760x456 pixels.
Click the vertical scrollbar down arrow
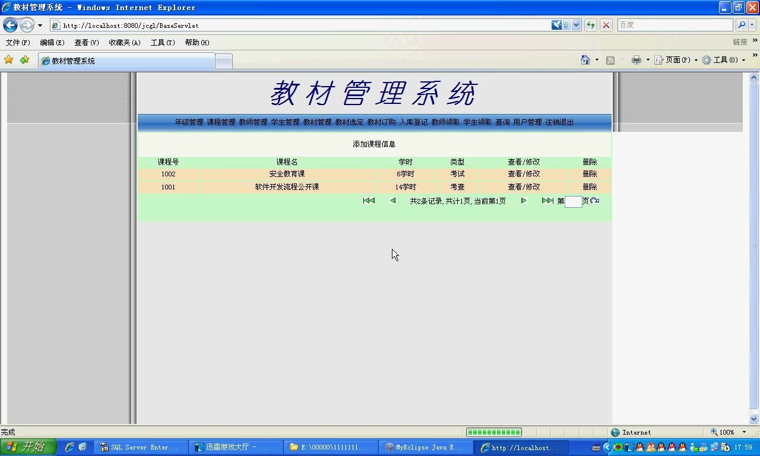(x=754, y=419)
